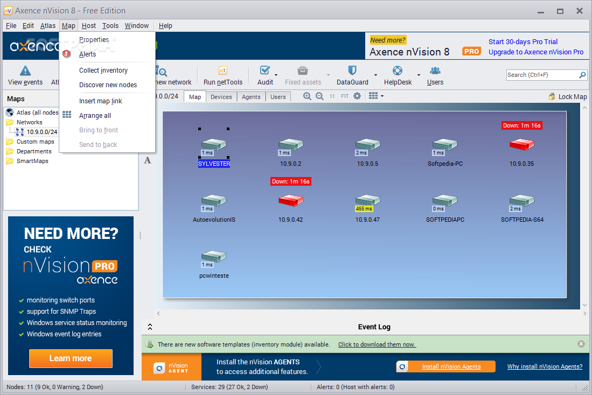Toggle Lock Map

tap(568, 96)
